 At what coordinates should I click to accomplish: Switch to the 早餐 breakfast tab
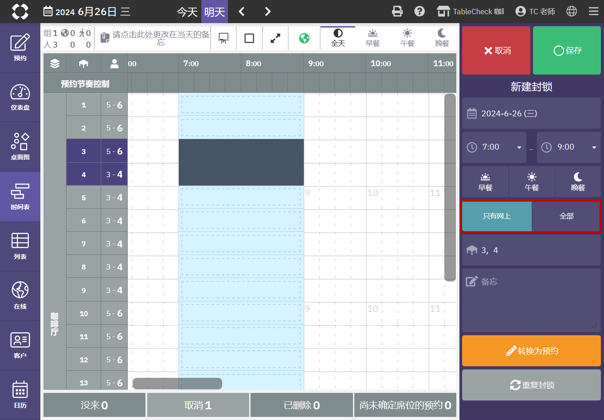point(373,38)
